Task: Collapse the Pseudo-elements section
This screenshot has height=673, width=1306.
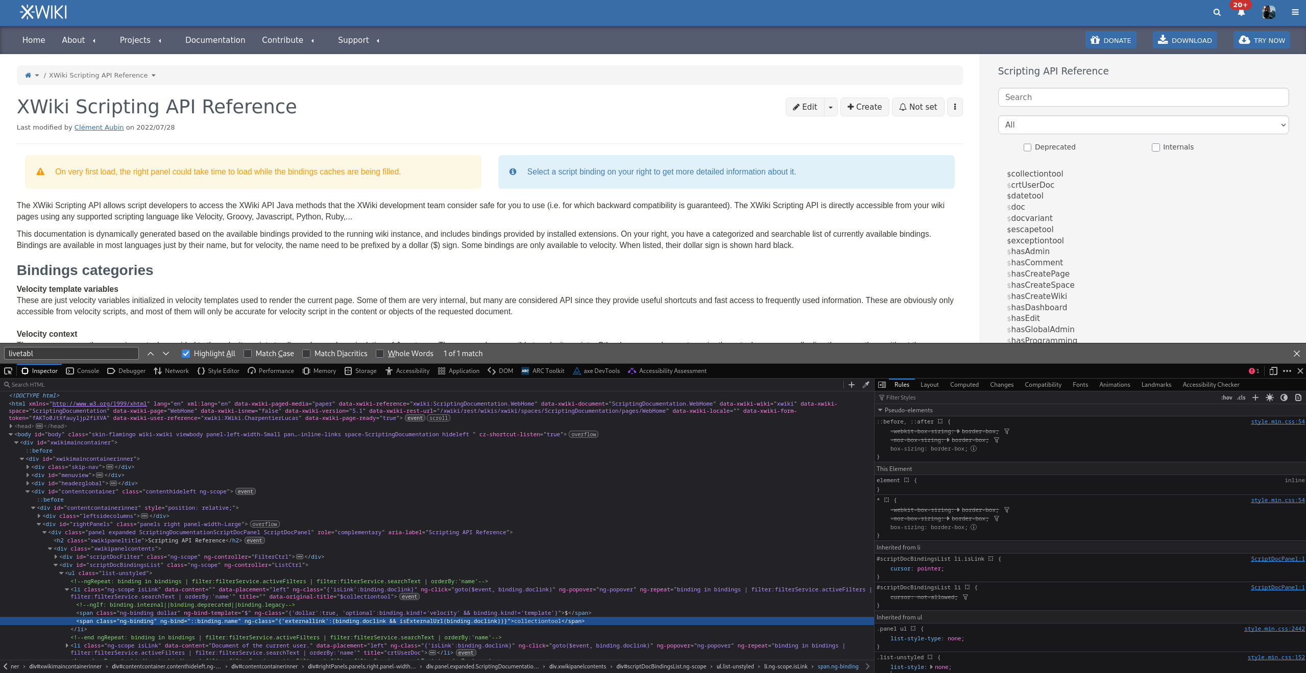Action: tap(880, 410)
